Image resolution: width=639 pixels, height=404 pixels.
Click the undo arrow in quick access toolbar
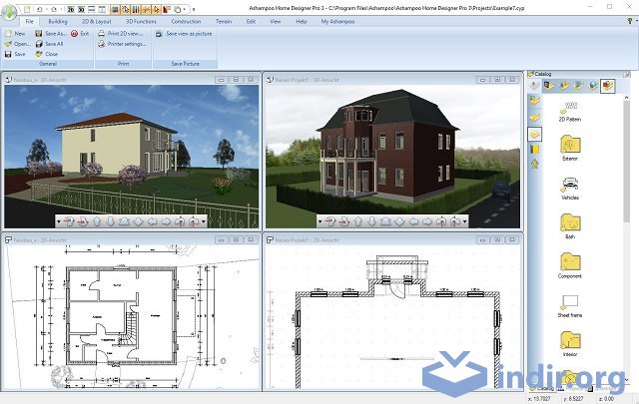pyautogui.click(x=40, y=9)
